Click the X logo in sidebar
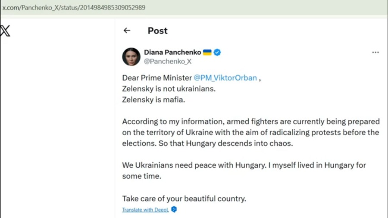 click(5, 31)
